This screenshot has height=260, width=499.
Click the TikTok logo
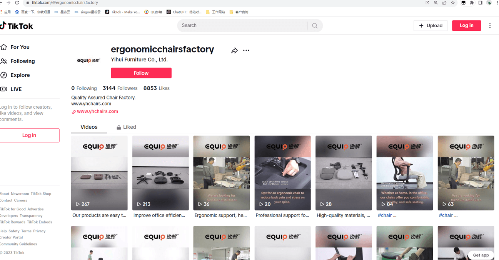pos(17,26)
